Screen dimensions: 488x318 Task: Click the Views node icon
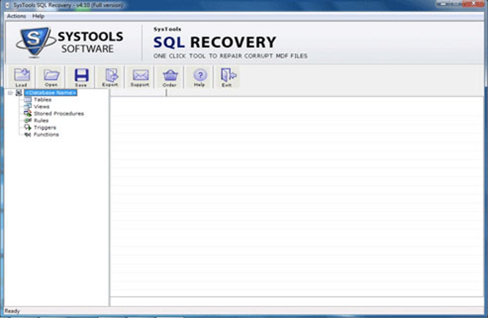pos(28,106)
